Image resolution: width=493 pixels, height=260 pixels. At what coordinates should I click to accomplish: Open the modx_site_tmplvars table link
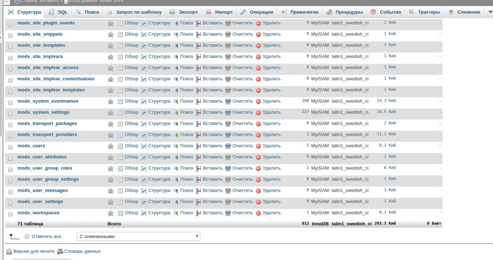40,56
